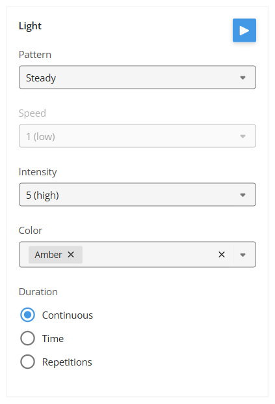Click the Pattern field label

35,55
